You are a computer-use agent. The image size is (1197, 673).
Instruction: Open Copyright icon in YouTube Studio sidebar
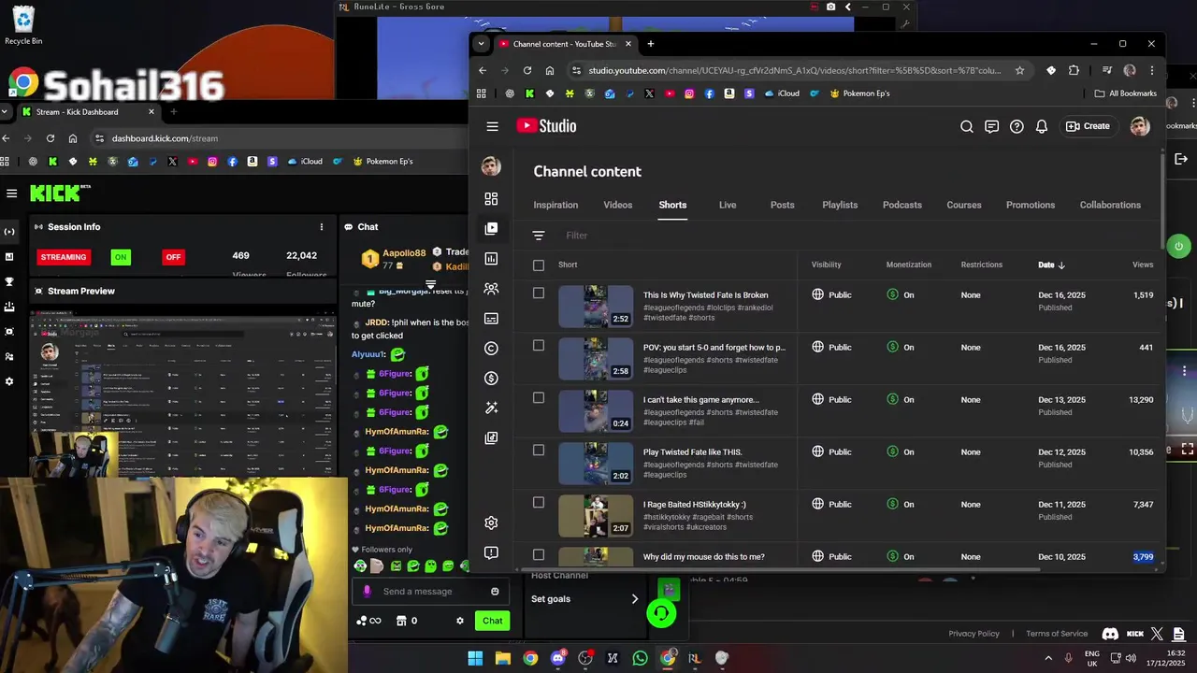[x=491, y=349]
